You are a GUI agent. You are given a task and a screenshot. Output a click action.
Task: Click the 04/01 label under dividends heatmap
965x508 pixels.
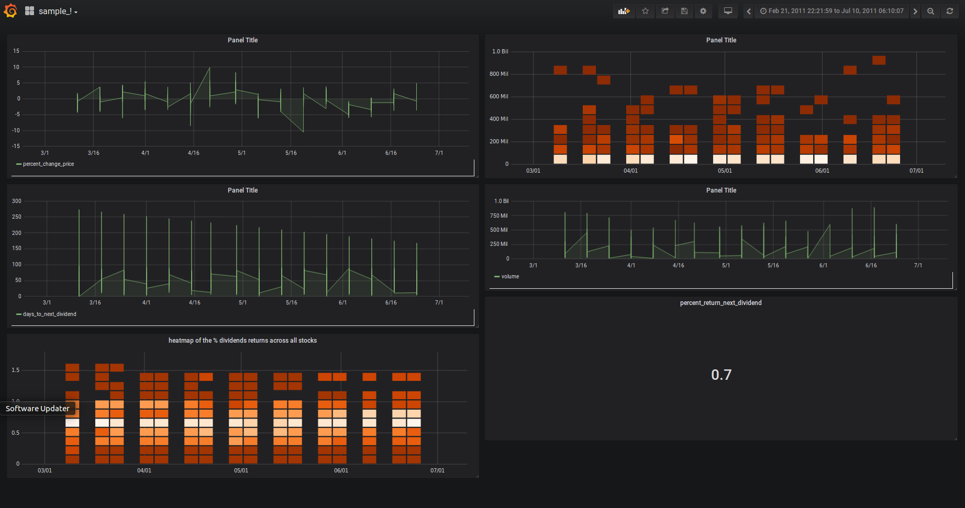[x=144, y=471]
